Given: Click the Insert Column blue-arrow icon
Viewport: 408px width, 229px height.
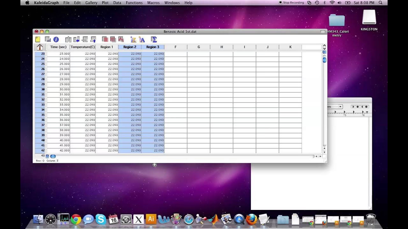Looking at the screenshot, I should click(76, 39).
